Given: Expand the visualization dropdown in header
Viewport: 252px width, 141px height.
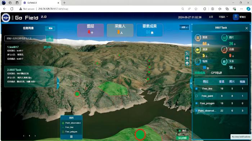Looking at the screenshot, I should (x=223, y=17).
